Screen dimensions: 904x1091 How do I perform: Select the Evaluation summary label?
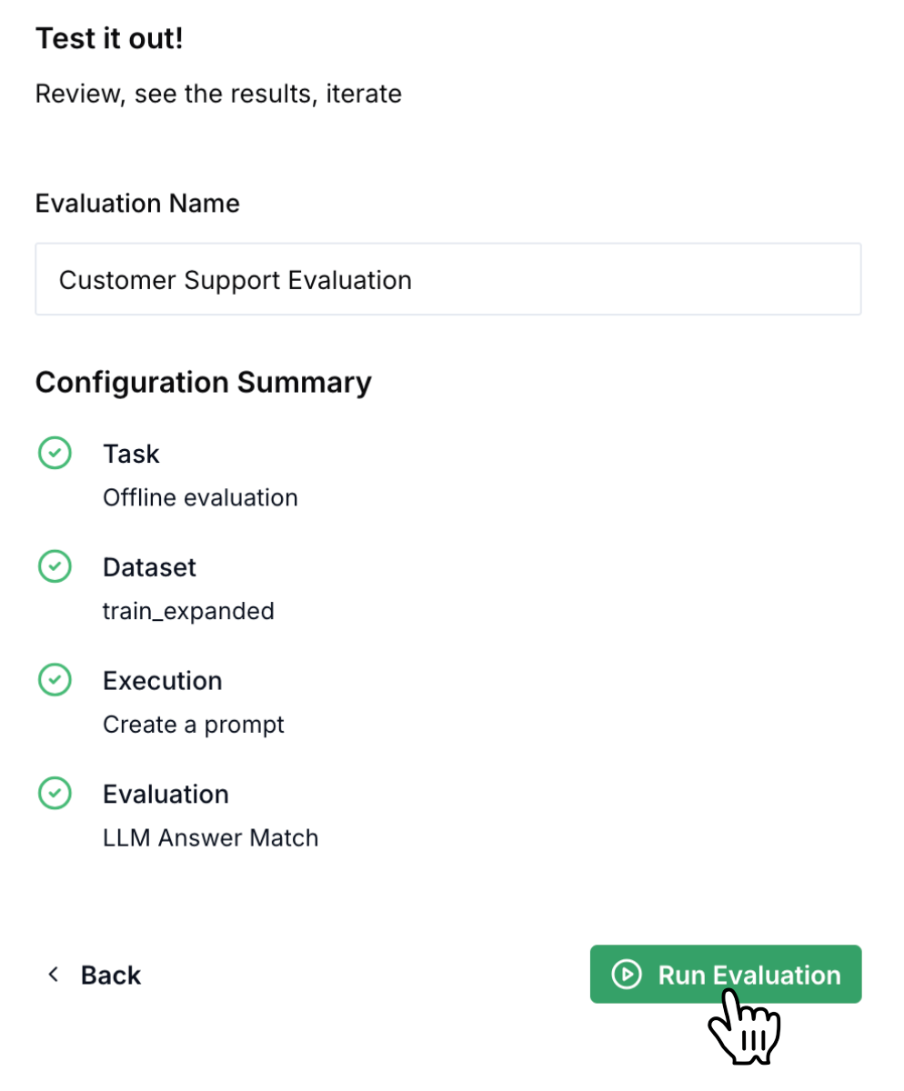[166, 794]
